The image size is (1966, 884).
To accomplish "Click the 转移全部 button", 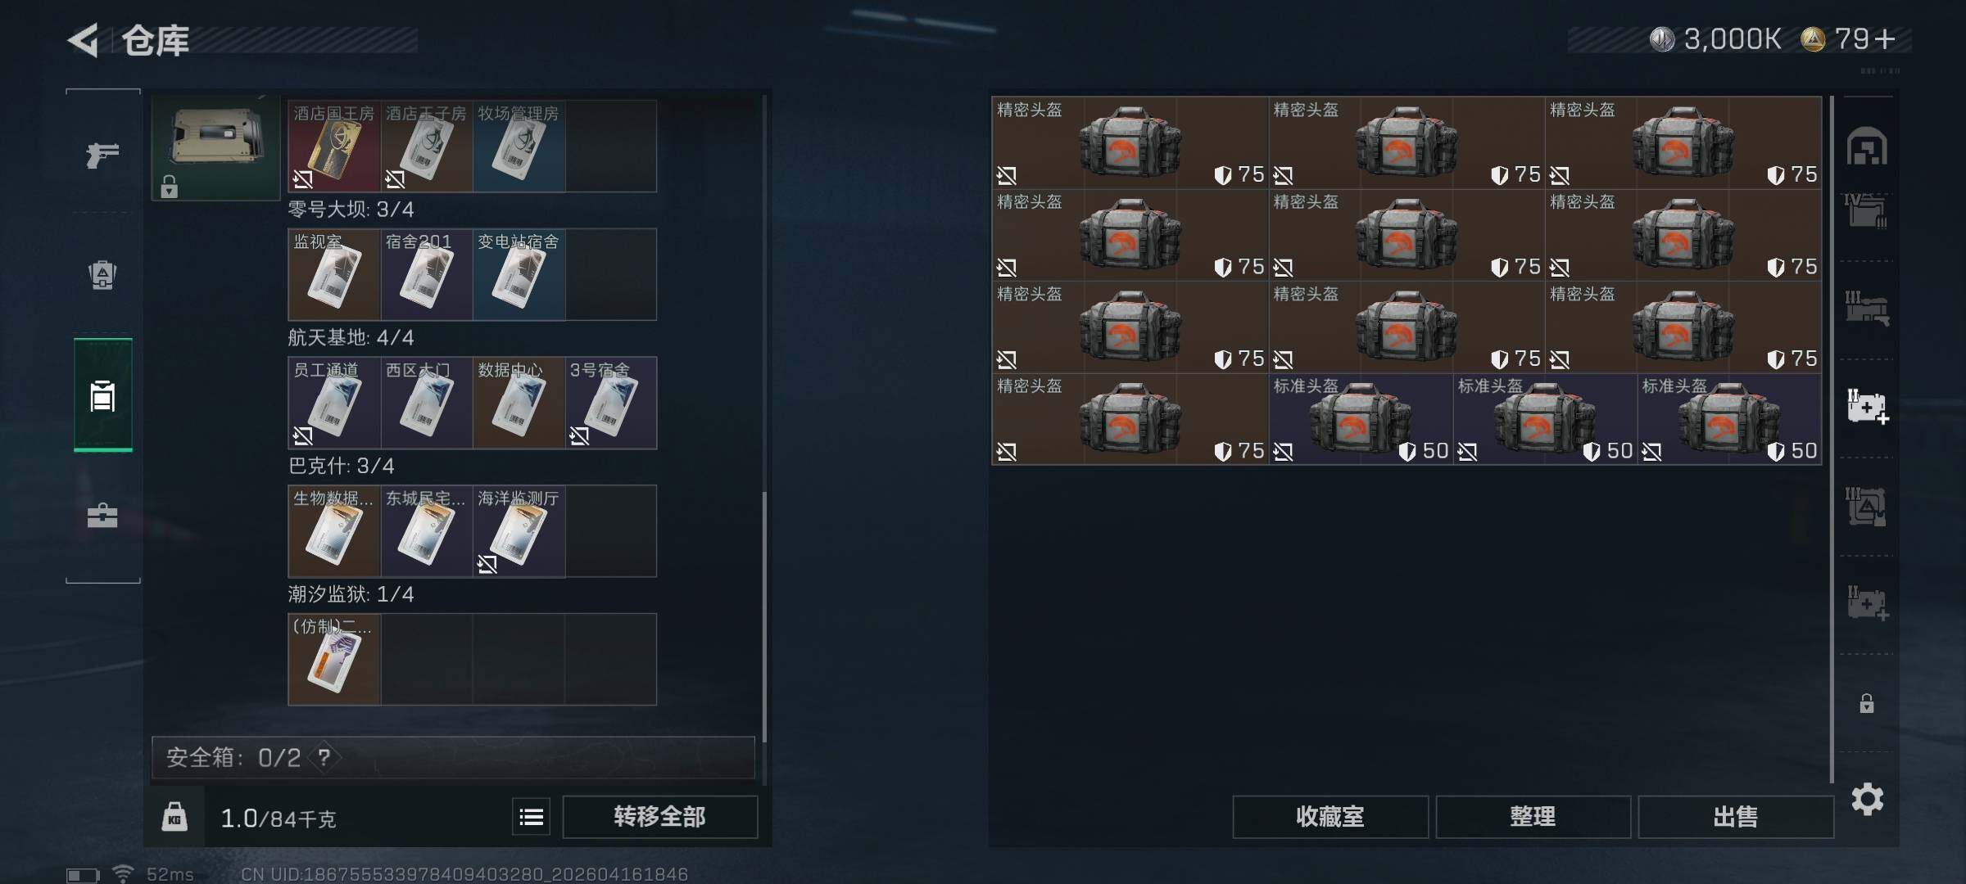I will click(660, 817).
